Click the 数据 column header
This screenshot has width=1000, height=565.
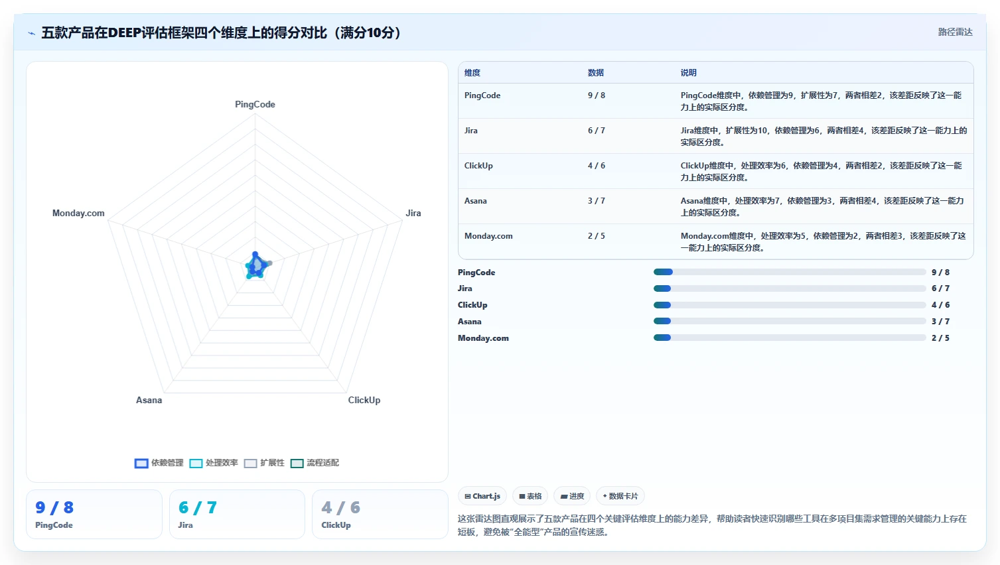pyautogui.click(x=596, y=73)
